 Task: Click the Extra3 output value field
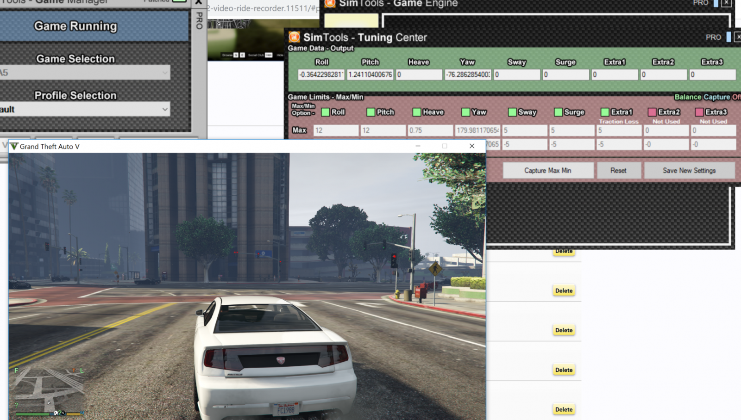click(713, 74)
